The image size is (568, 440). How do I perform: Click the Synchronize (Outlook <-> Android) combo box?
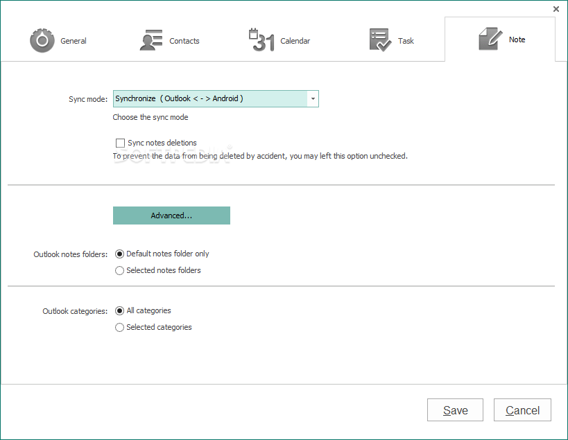pos(216,99)
